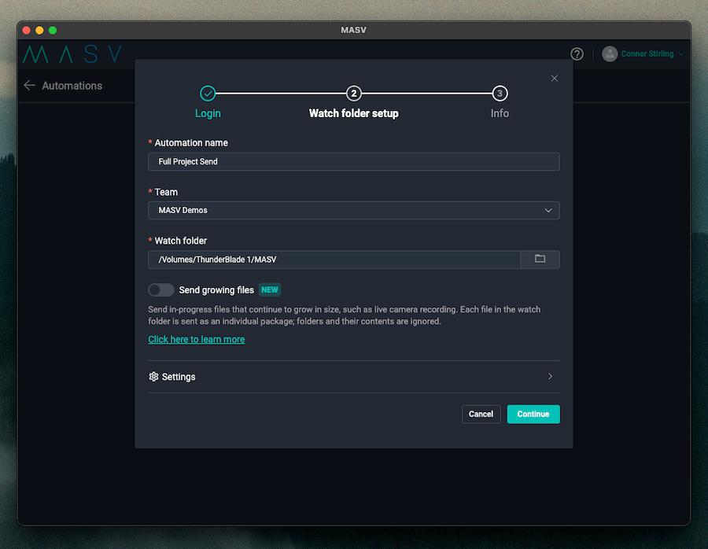Click the NEW badge beside Send growing files
The image size is (708, 549).
[x=270, y=290]
